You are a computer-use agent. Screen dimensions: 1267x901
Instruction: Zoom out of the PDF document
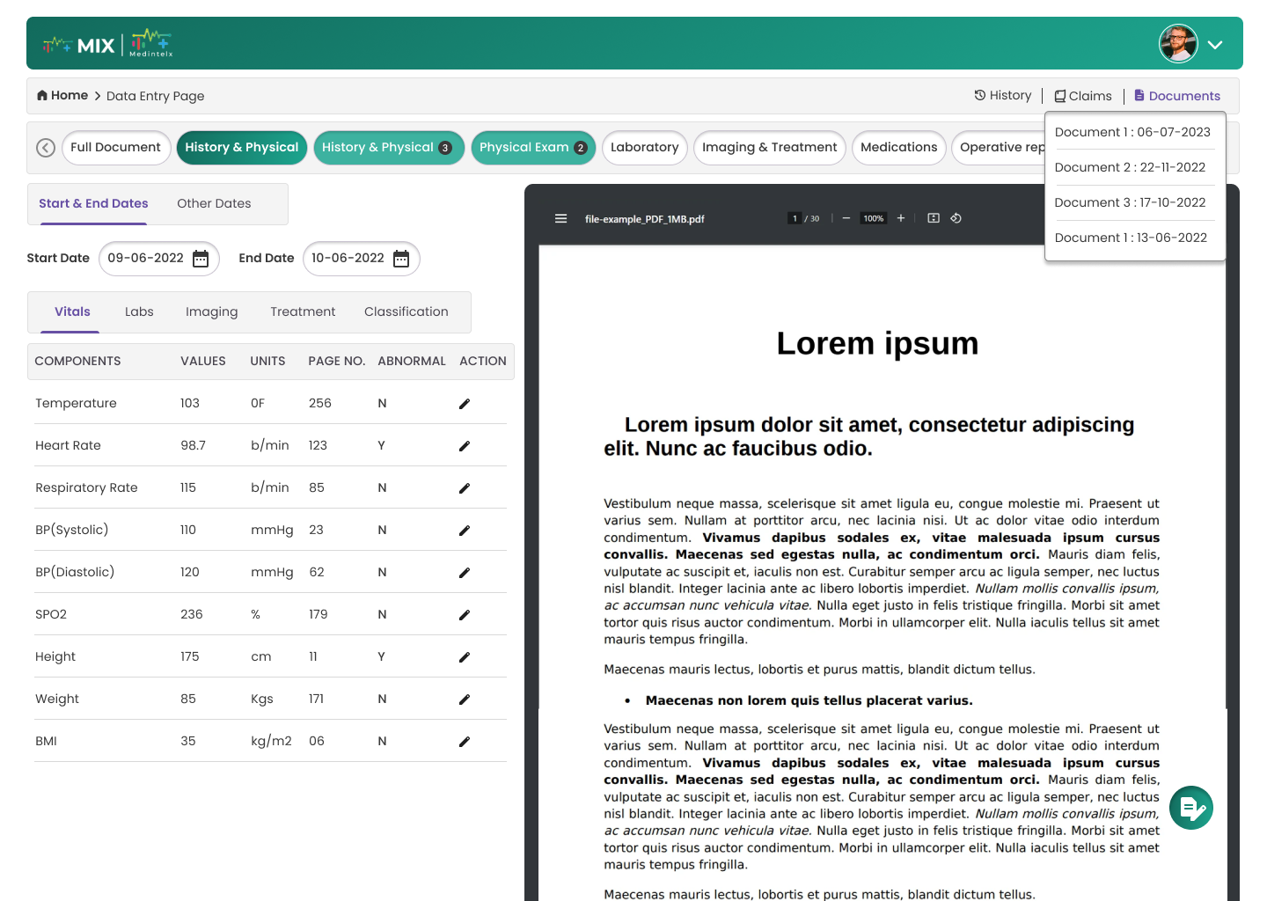coord(846,218)
